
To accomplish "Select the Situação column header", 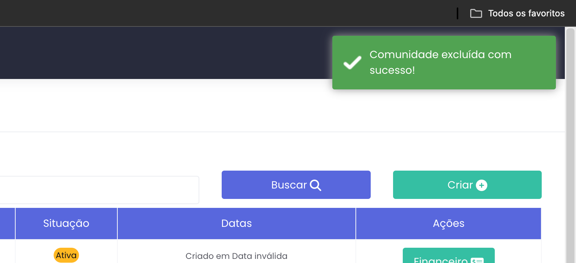I will pos(66,224).
